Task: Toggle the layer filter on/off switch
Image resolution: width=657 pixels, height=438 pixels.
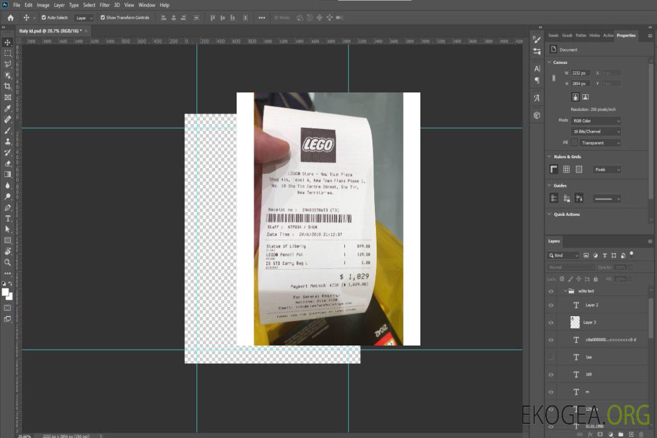Action: click(x=631, y=254)
